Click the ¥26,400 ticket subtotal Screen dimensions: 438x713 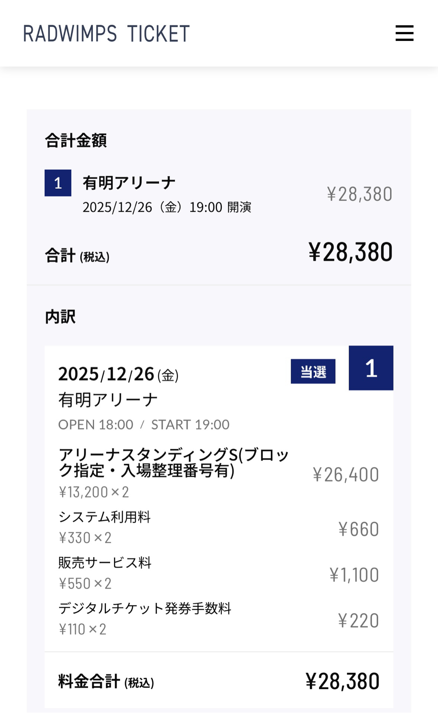(346, 475)
